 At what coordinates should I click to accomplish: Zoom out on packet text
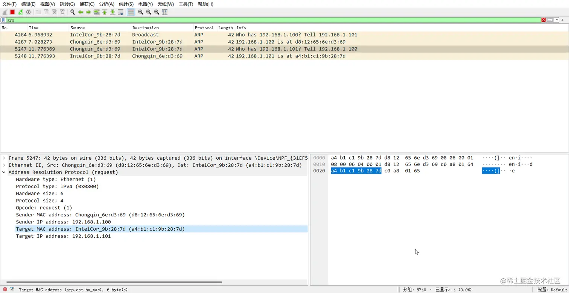click(149, 12)
